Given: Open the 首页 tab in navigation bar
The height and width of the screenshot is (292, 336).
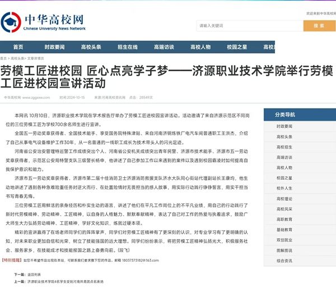Looking at the screenshot, I should click(18, 47).
